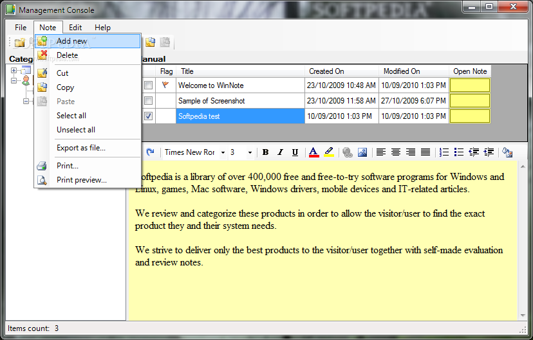Screen dimensions: 533x340
Task: Click the editor scrollbar up arrow
Action: coord(523,166)
